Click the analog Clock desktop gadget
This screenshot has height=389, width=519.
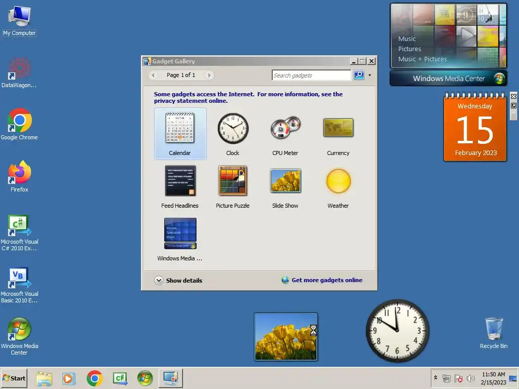[x=397, y=330]
